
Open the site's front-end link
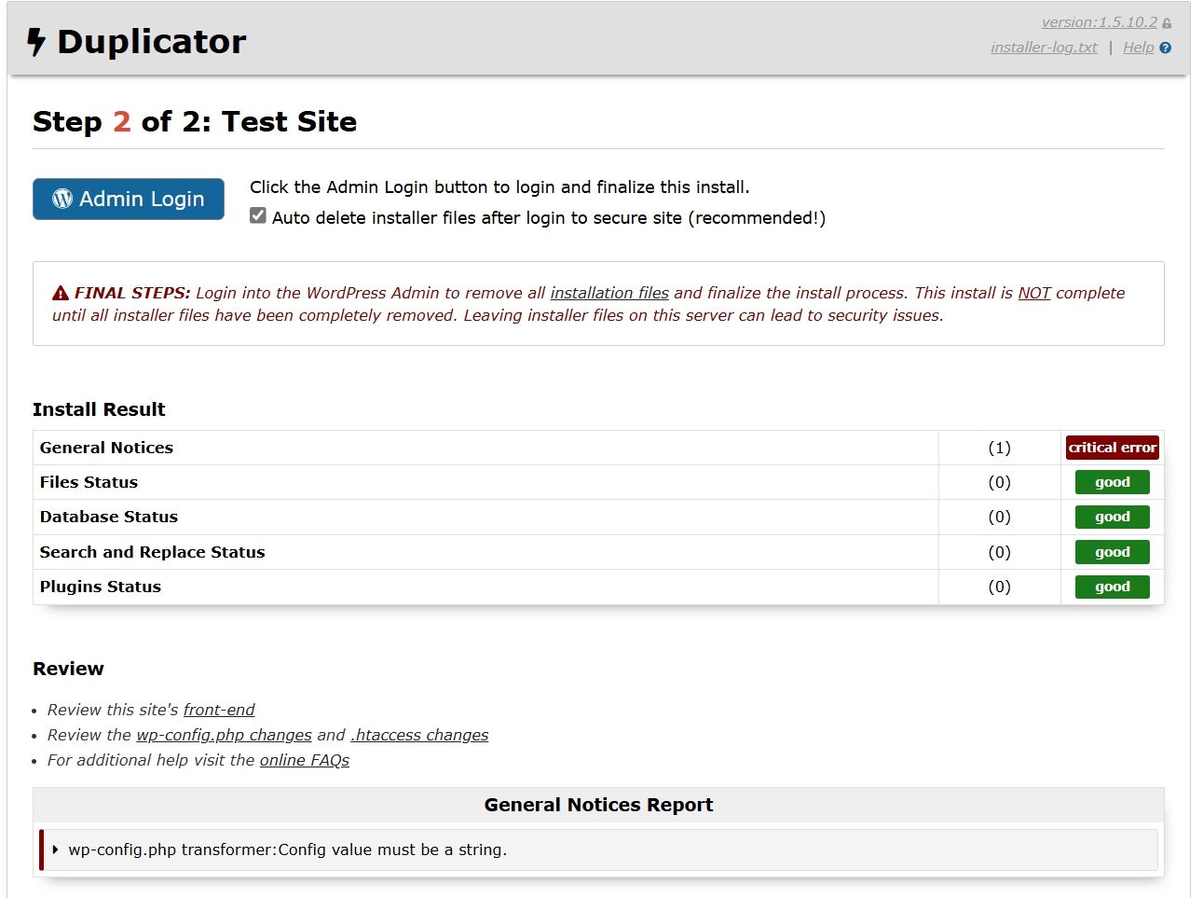pos(219,710)
